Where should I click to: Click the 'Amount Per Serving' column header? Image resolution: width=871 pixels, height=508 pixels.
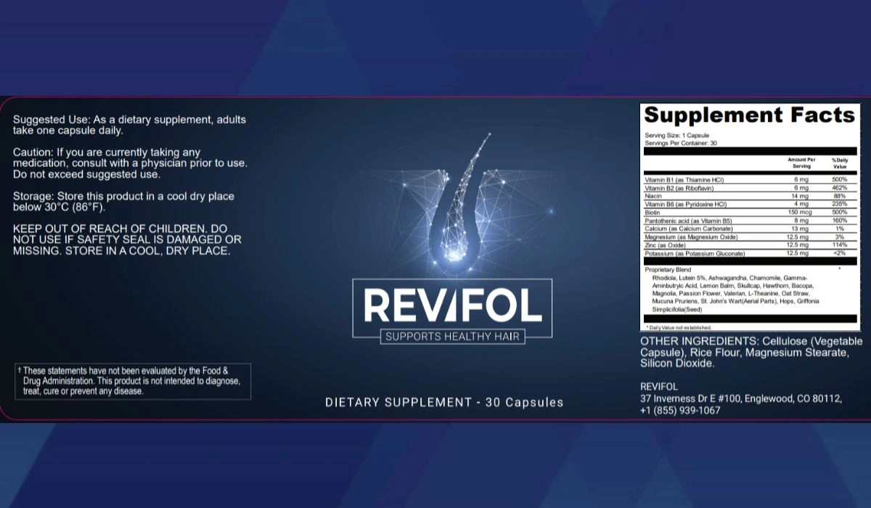[801, 163]
